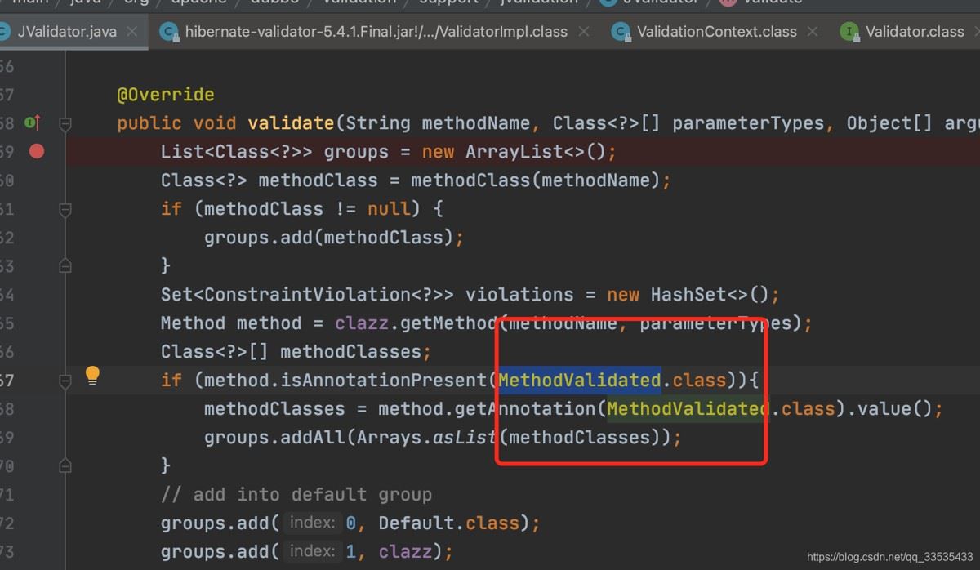Click the implements-method gutter icon beside validate

pyautogui.click(x=33, y=123)
